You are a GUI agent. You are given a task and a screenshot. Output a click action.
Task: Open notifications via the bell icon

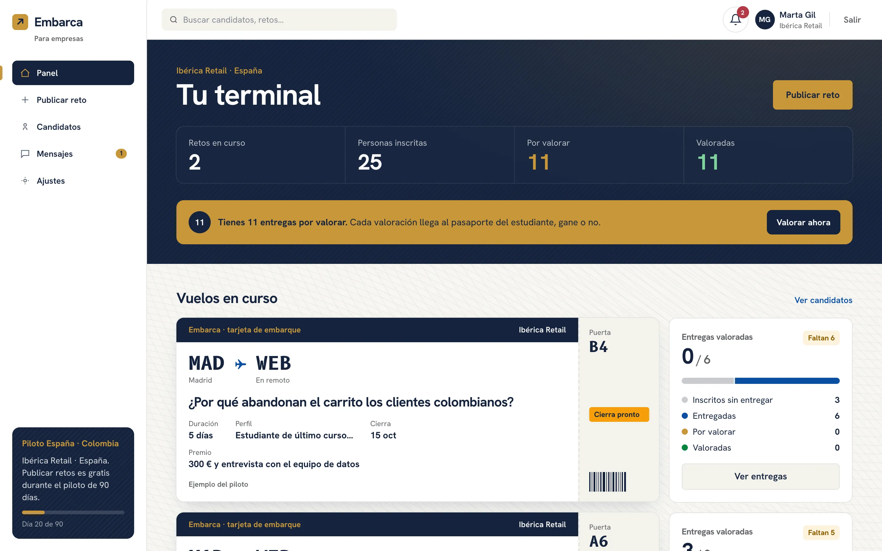pos(736,20)
